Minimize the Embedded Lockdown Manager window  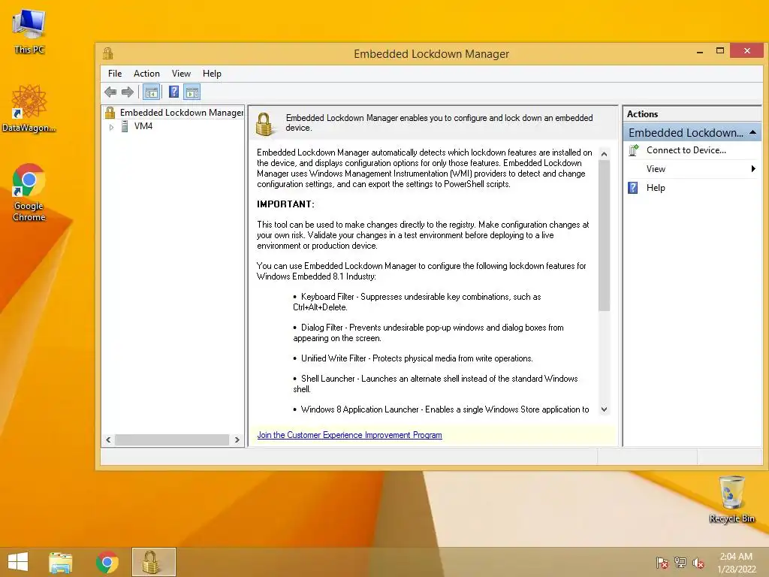tap(700, 51)
